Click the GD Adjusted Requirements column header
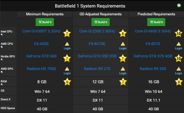The height and width of the screenshot is (113, 184). (x=100, y=14)
